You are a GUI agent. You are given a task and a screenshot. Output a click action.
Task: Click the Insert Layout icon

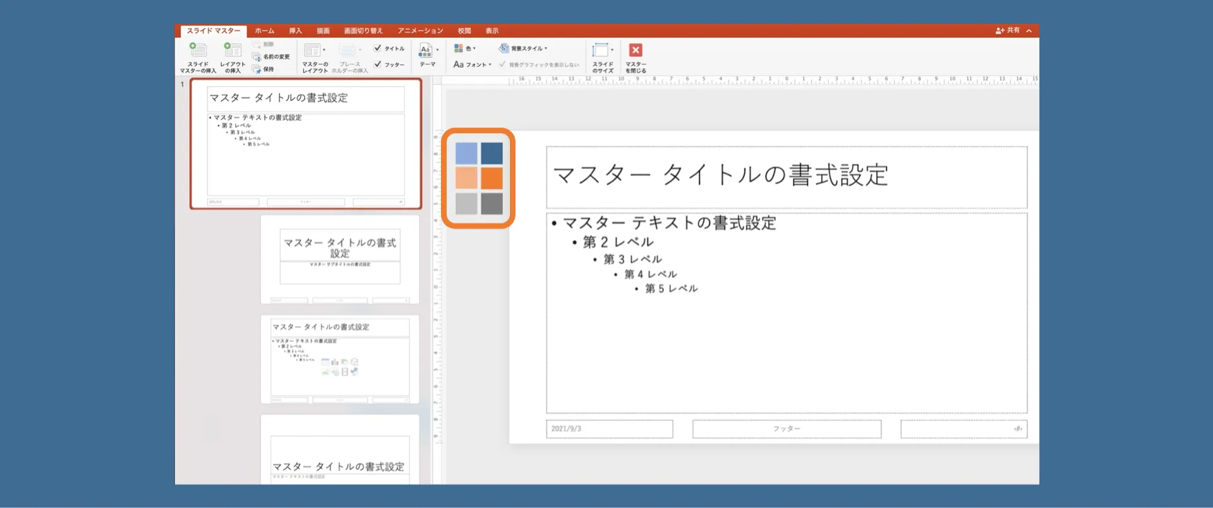coord(232,51)
